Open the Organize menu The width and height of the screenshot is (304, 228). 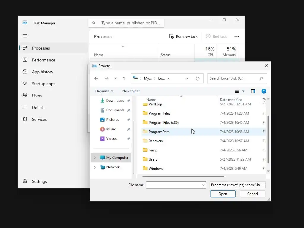[x=104, y=91]
